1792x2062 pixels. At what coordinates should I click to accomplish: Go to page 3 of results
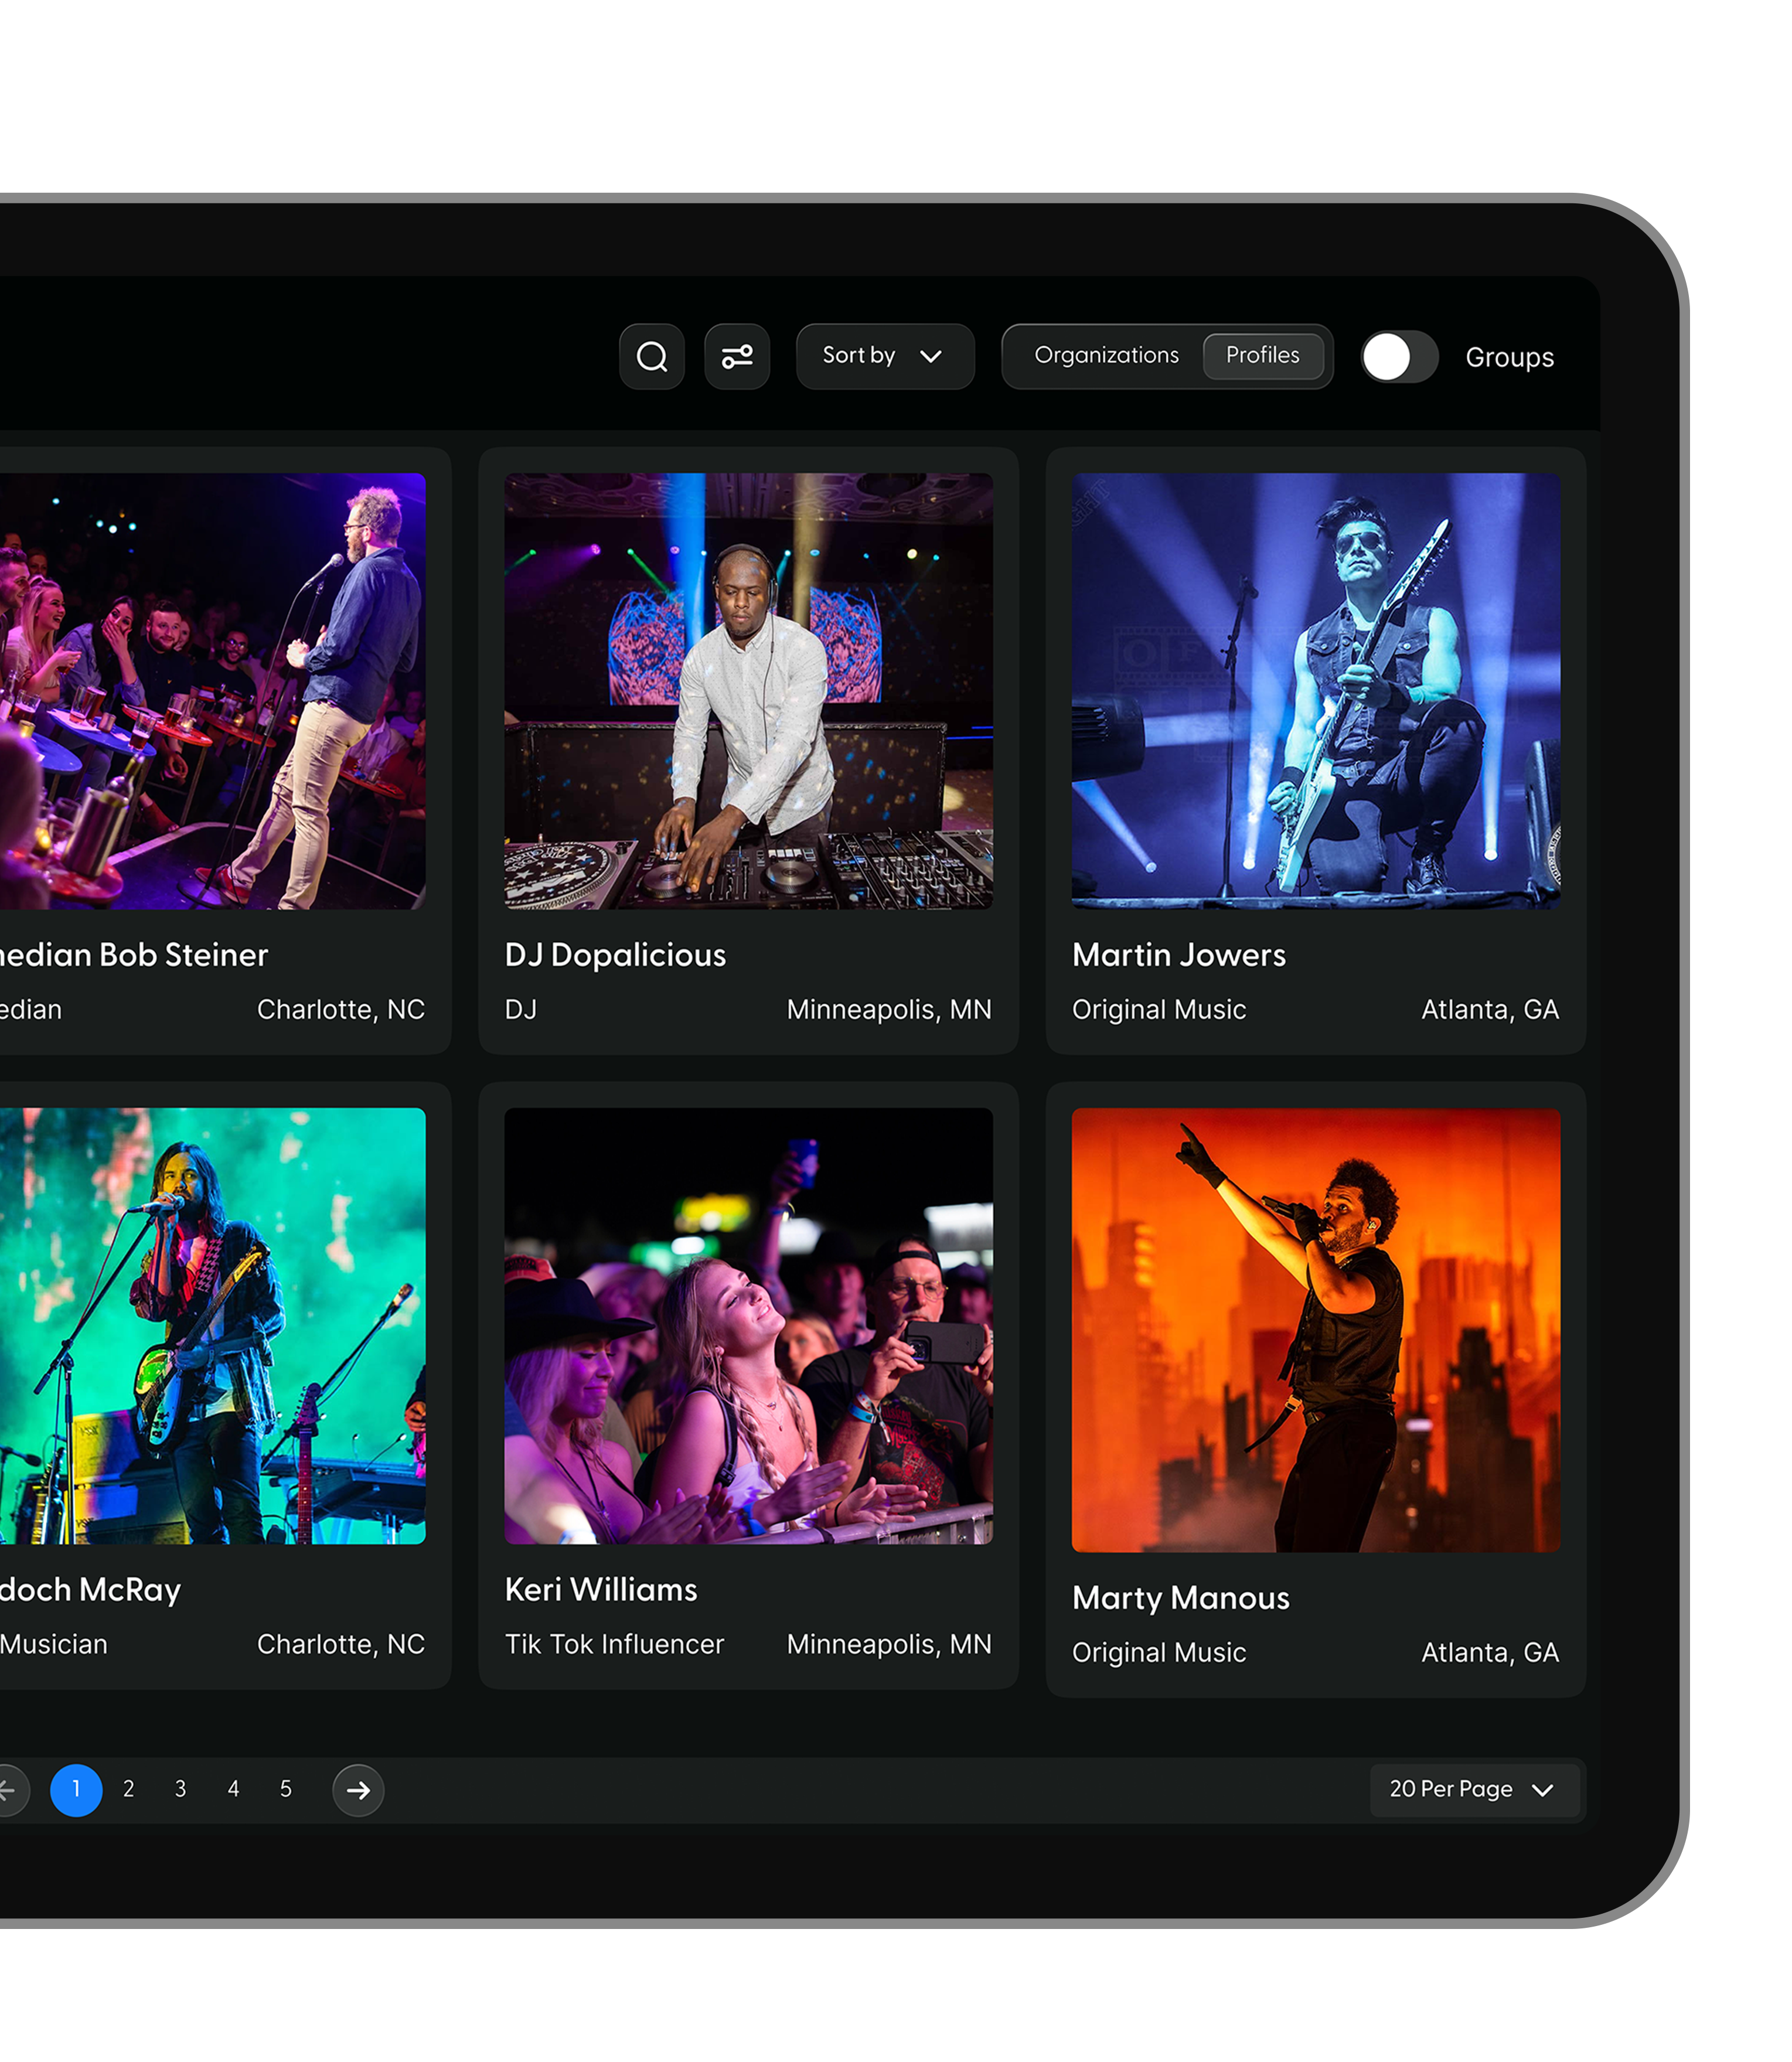[x=181, y=1790]
